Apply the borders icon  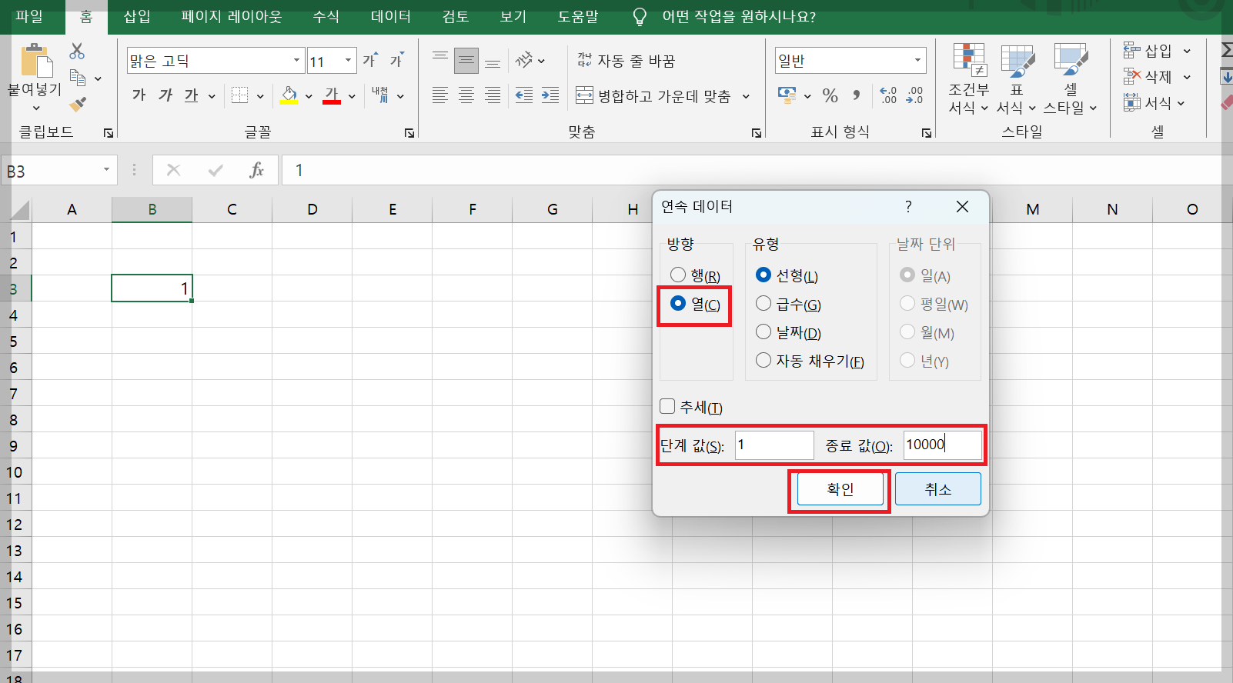[x=240, y=95]
